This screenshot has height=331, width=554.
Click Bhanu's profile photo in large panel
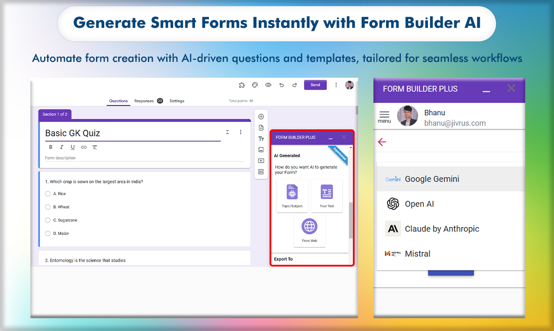pos(407,116)
